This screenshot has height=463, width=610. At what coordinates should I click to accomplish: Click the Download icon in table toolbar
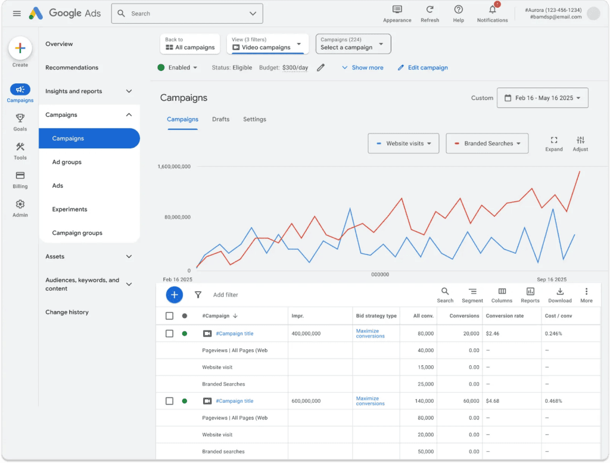560,291
